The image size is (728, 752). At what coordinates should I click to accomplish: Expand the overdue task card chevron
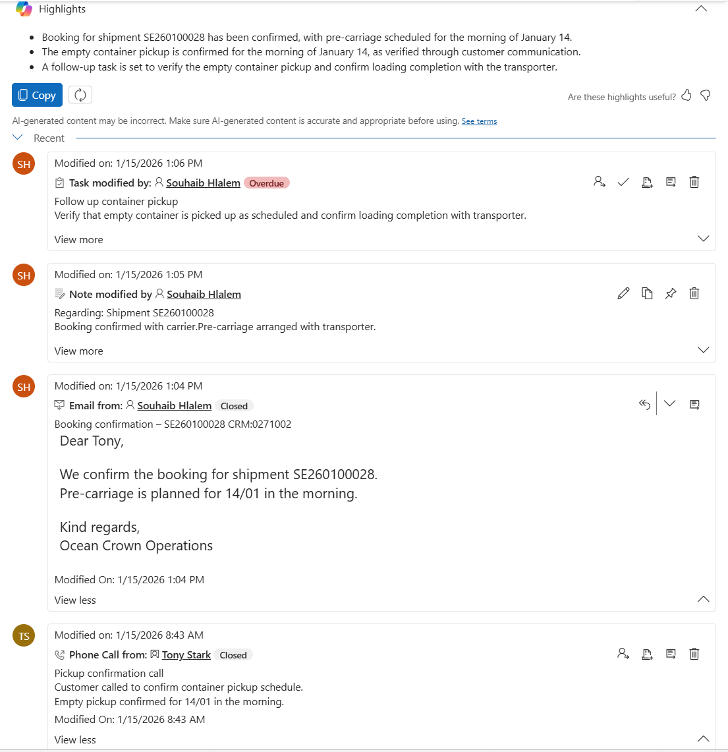pos(704,239)
